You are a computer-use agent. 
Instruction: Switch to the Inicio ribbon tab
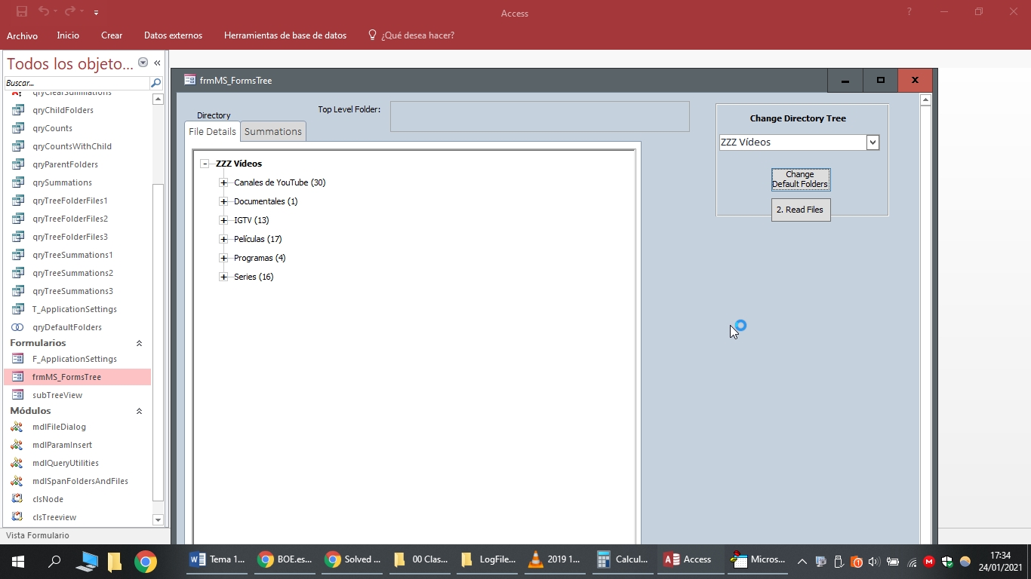pos(68,35)
